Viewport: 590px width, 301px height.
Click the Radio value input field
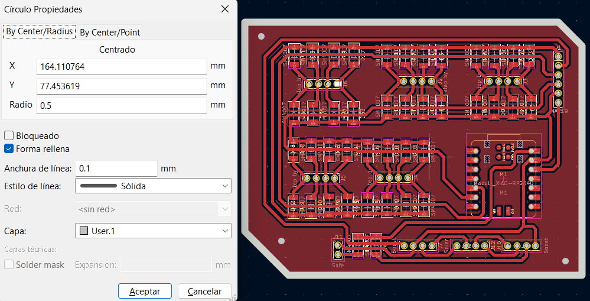(x=122, y=105)
